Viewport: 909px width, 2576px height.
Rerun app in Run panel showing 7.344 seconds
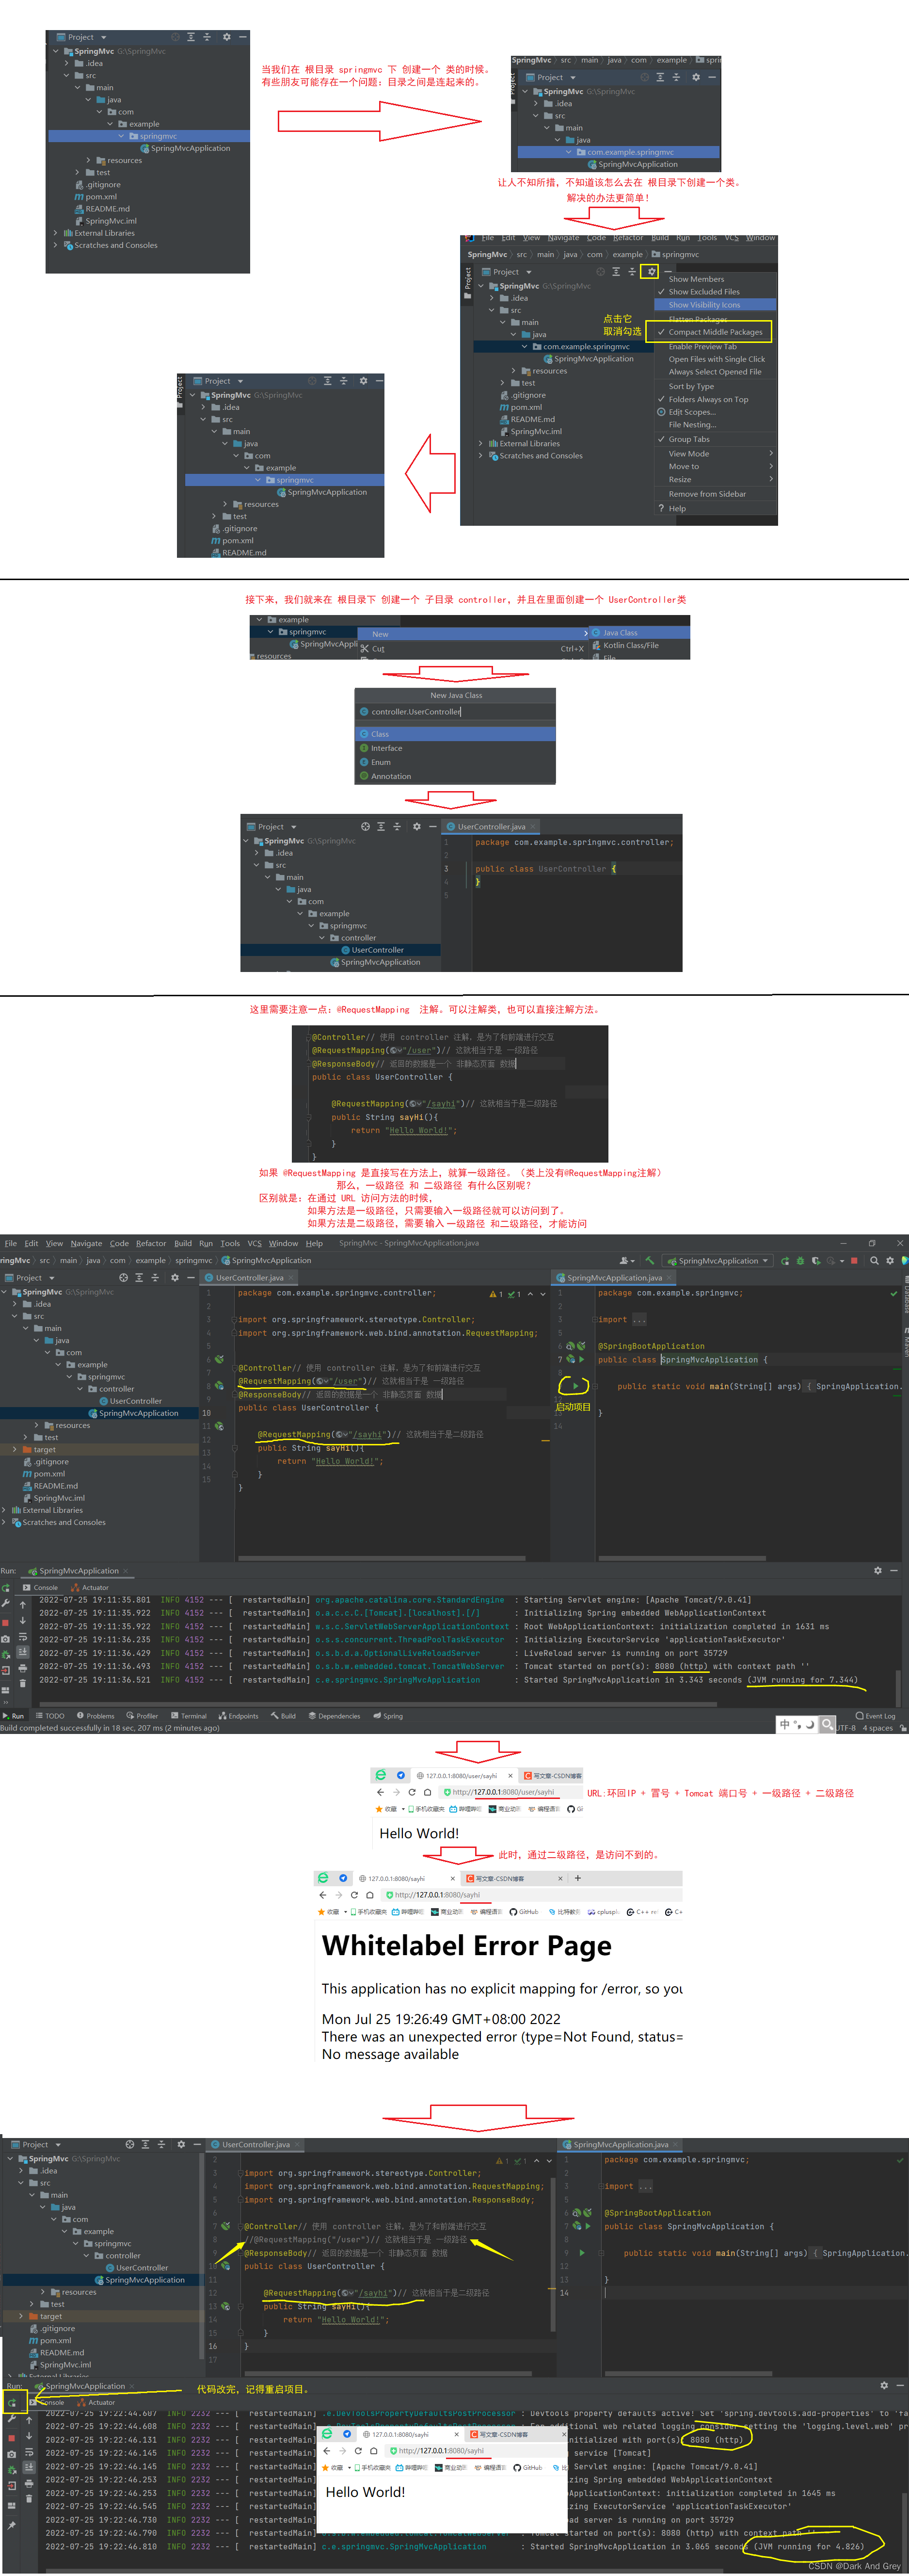6,1587
